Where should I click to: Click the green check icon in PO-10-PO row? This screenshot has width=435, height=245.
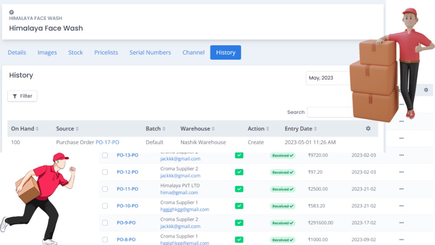click(x=239, y=206)
